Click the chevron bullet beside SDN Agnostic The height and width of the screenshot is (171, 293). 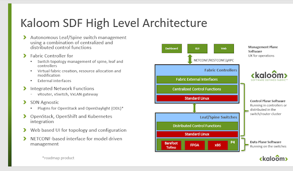(25, 102)
